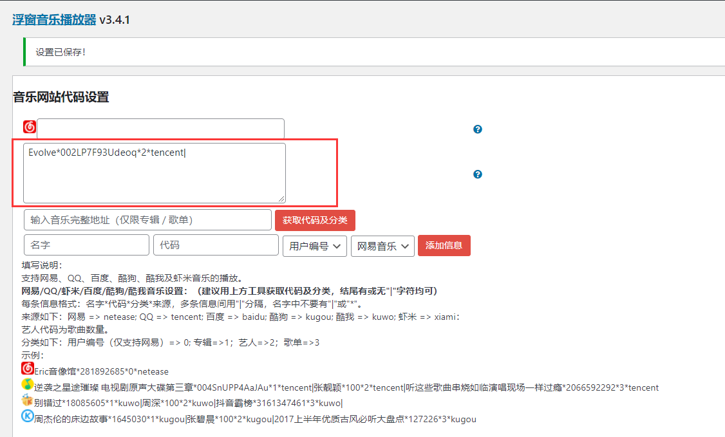Click the NetEase icon beside the top input

coord(30,127)
